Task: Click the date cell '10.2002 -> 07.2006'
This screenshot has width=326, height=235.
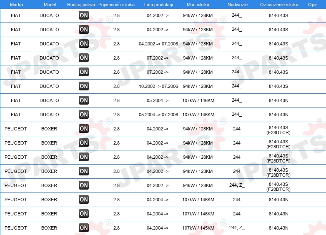Action: tap(158, 86)
